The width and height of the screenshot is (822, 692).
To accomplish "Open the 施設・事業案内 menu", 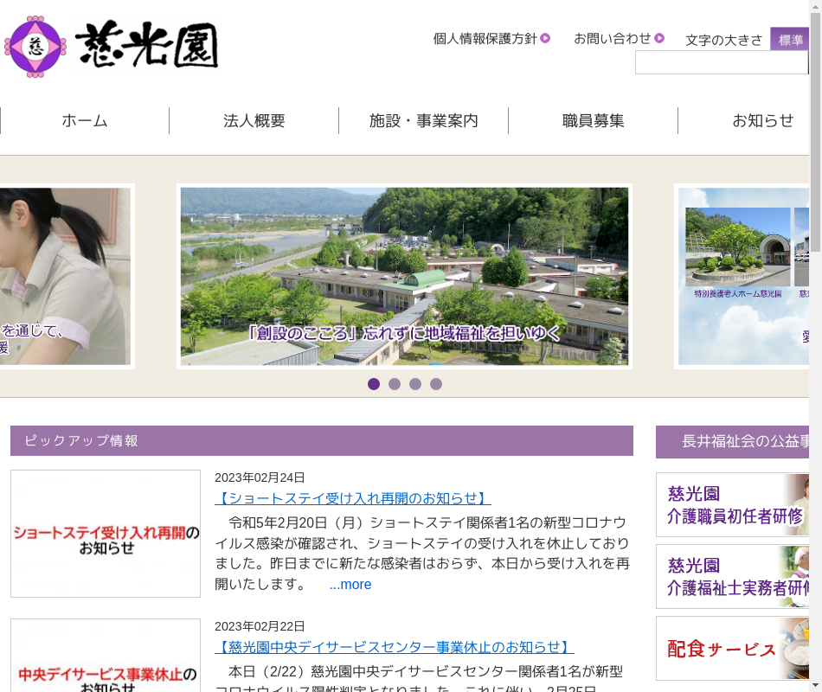I will pos(424,121).
